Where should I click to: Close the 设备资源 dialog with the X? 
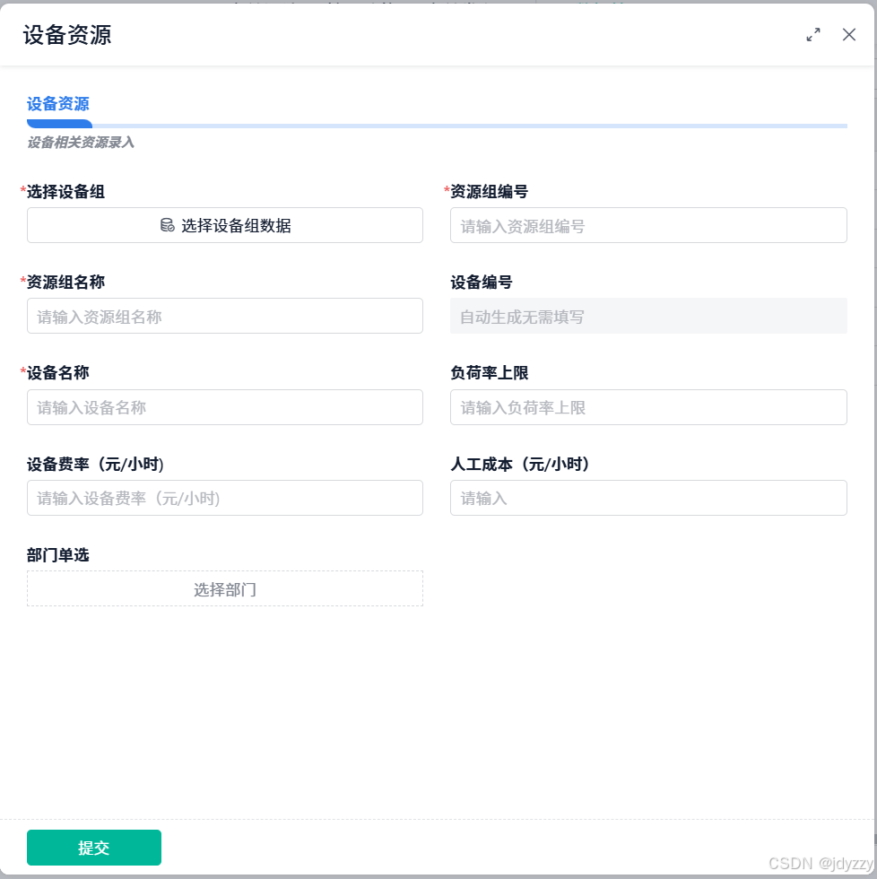tap(848, 35)
